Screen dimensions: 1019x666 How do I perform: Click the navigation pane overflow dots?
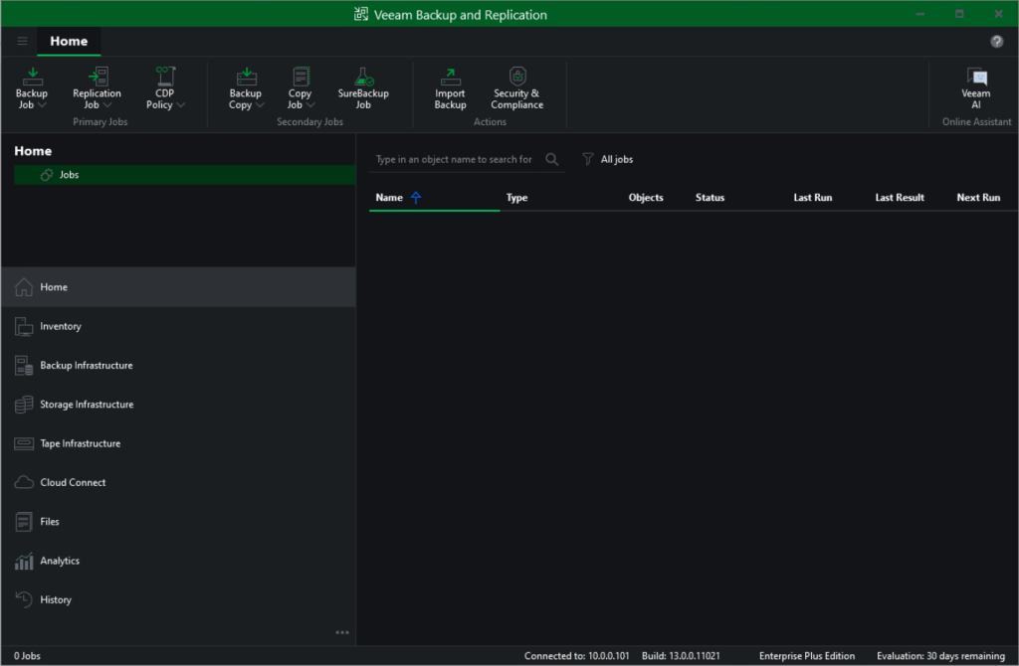point(342,632)
